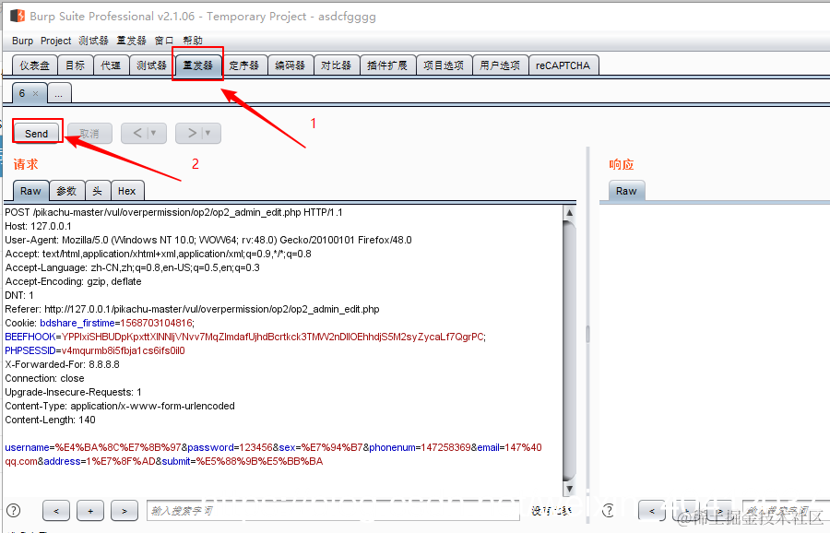Open request search help question icon
Screen dimensions: 830x533
coord(14,510)
